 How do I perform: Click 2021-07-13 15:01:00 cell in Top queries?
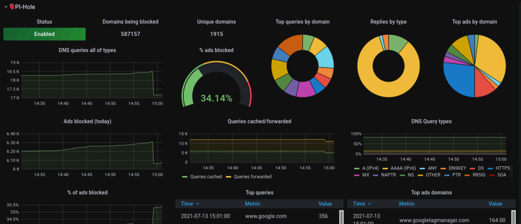[205, 216]
